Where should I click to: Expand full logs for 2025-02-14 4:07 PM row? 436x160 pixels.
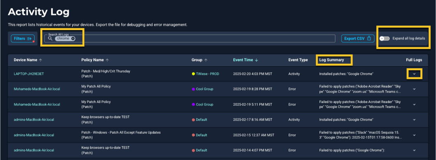click(414, 150)
